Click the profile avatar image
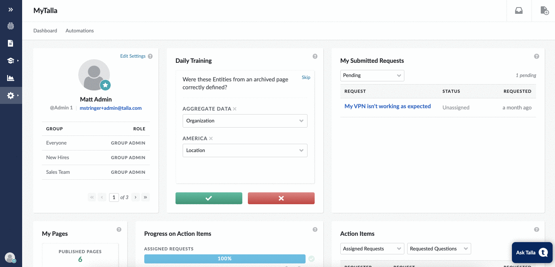Screen dimensions: 555x267 94,75
